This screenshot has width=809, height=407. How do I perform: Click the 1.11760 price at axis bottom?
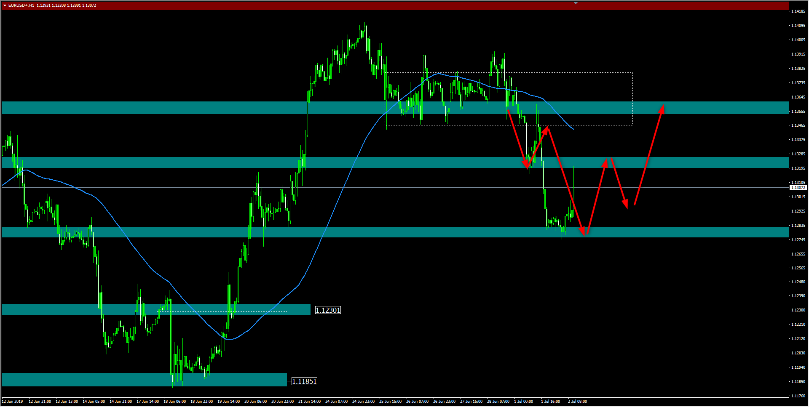[798, 396]
